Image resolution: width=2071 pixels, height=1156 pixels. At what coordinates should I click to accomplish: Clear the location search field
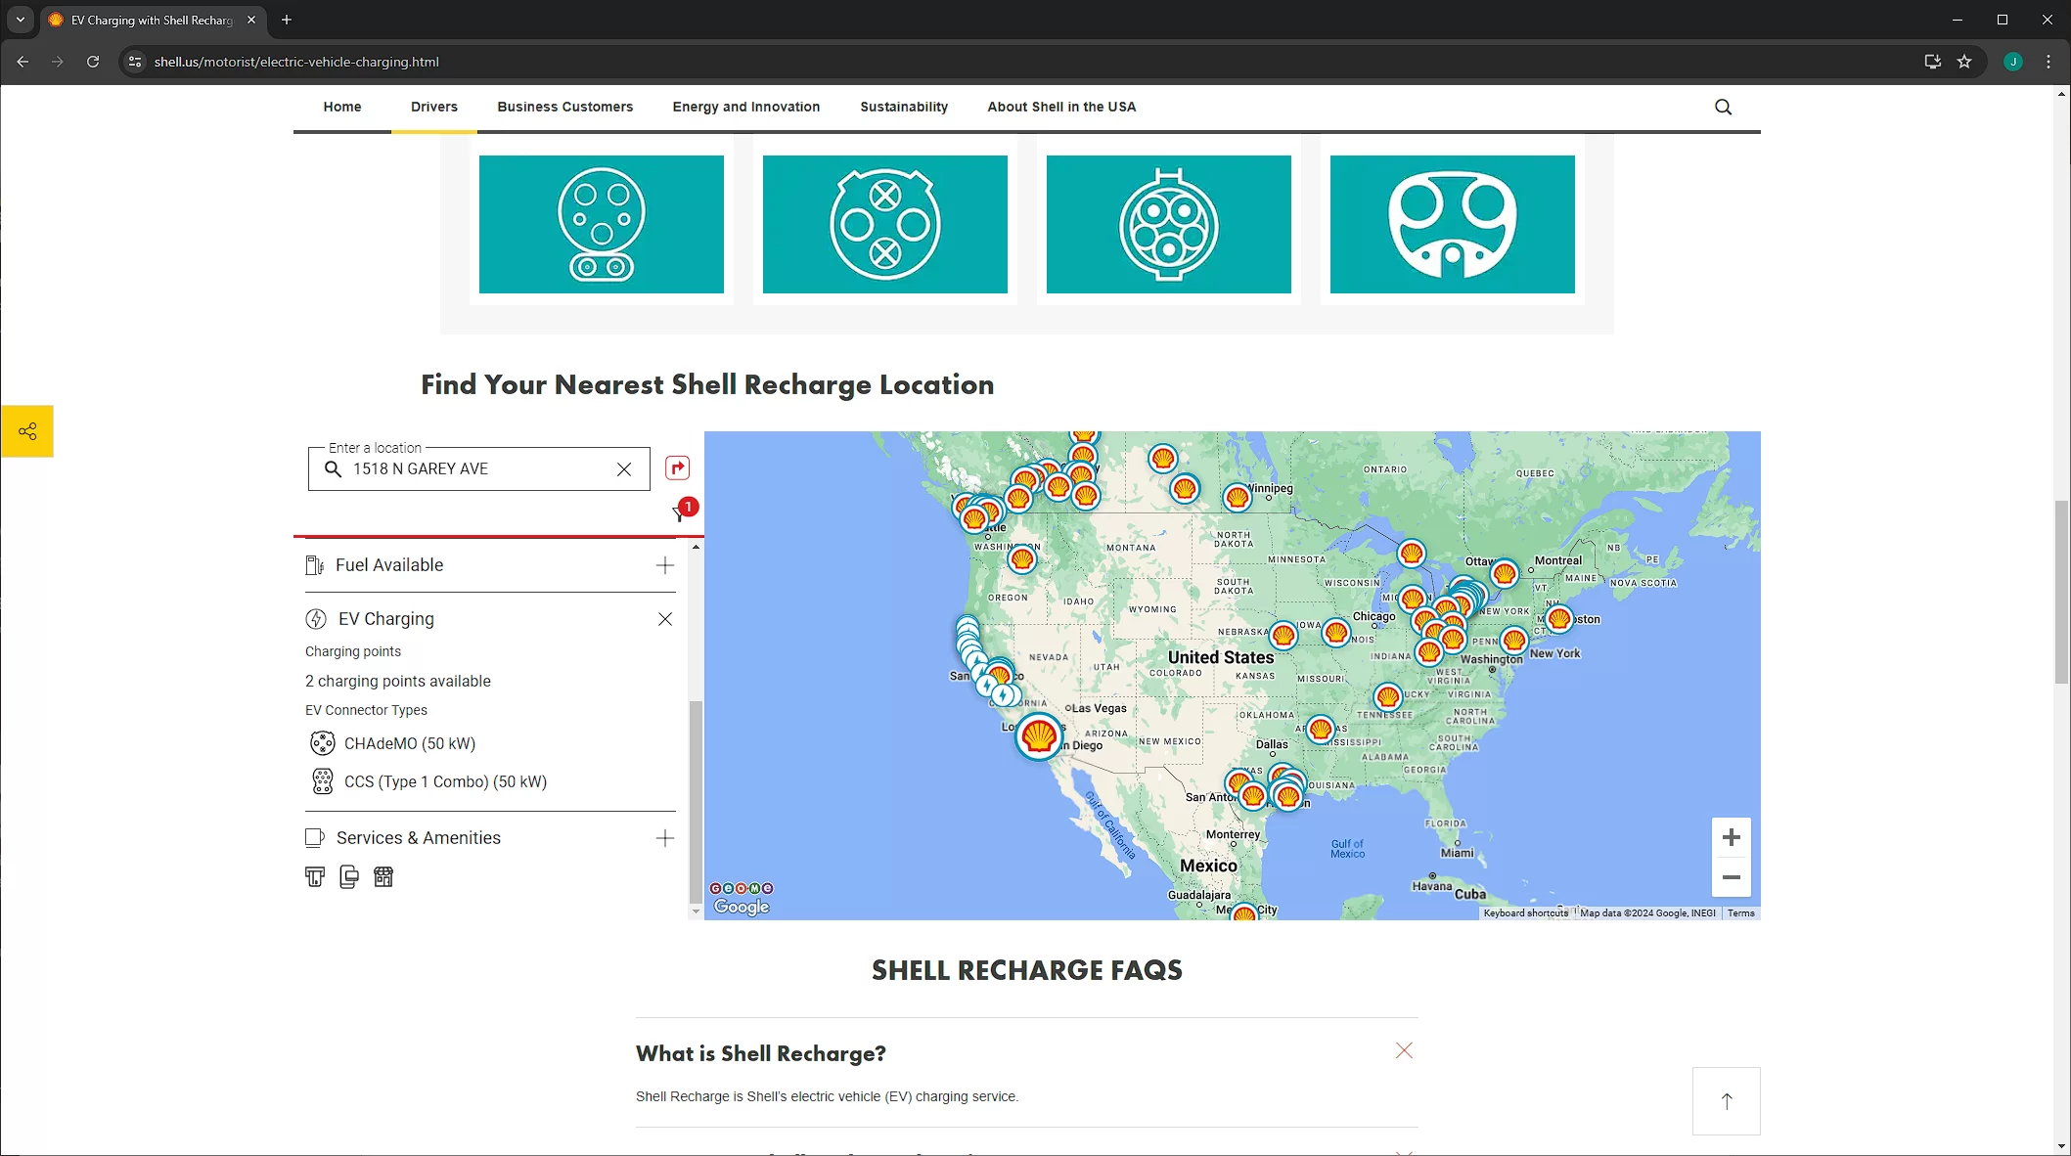pos(624,469)
